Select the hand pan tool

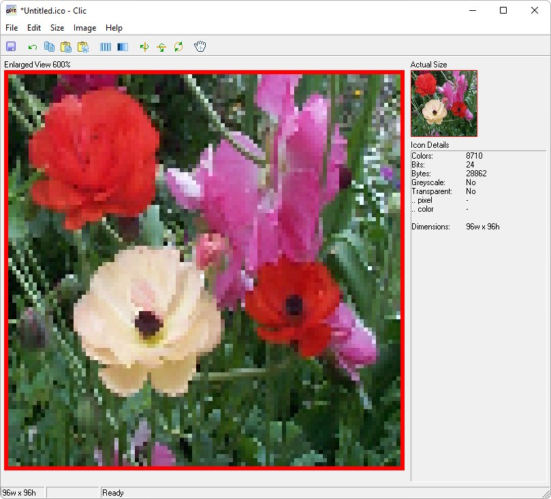[x=200, y=47]
